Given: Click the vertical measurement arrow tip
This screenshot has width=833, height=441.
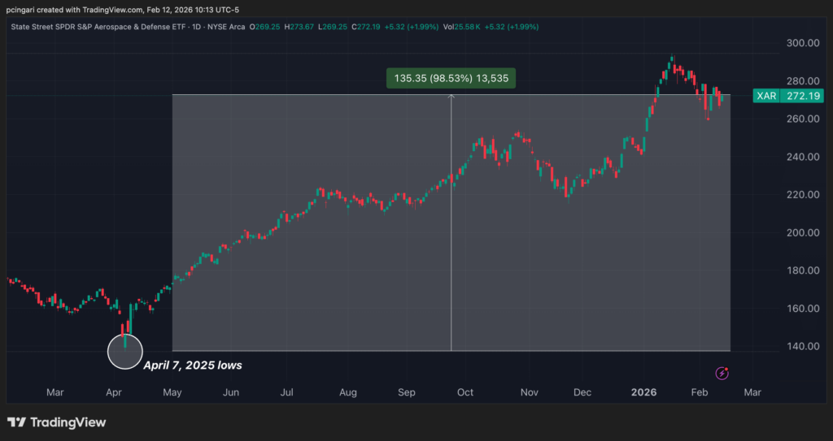Looking at the screenshot, I should (451, 97).
